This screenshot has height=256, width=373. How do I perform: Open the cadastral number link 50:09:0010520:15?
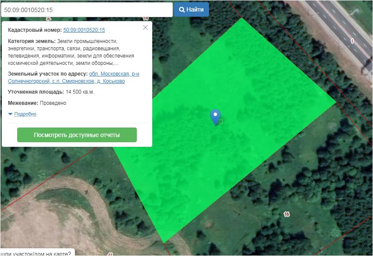click(84, 30)
